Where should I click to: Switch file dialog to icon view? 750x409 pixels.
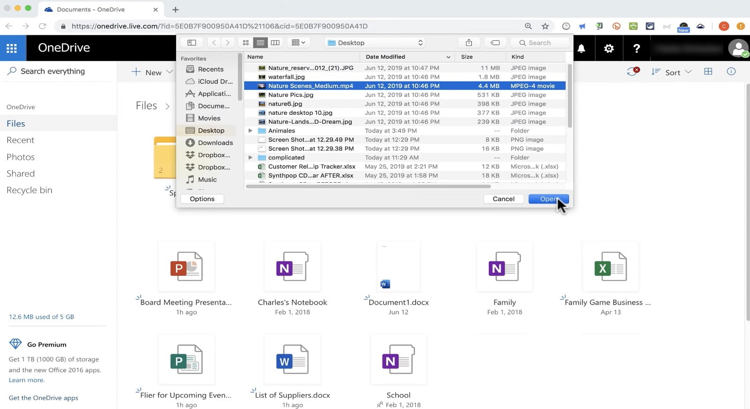(x=246, y=43)
